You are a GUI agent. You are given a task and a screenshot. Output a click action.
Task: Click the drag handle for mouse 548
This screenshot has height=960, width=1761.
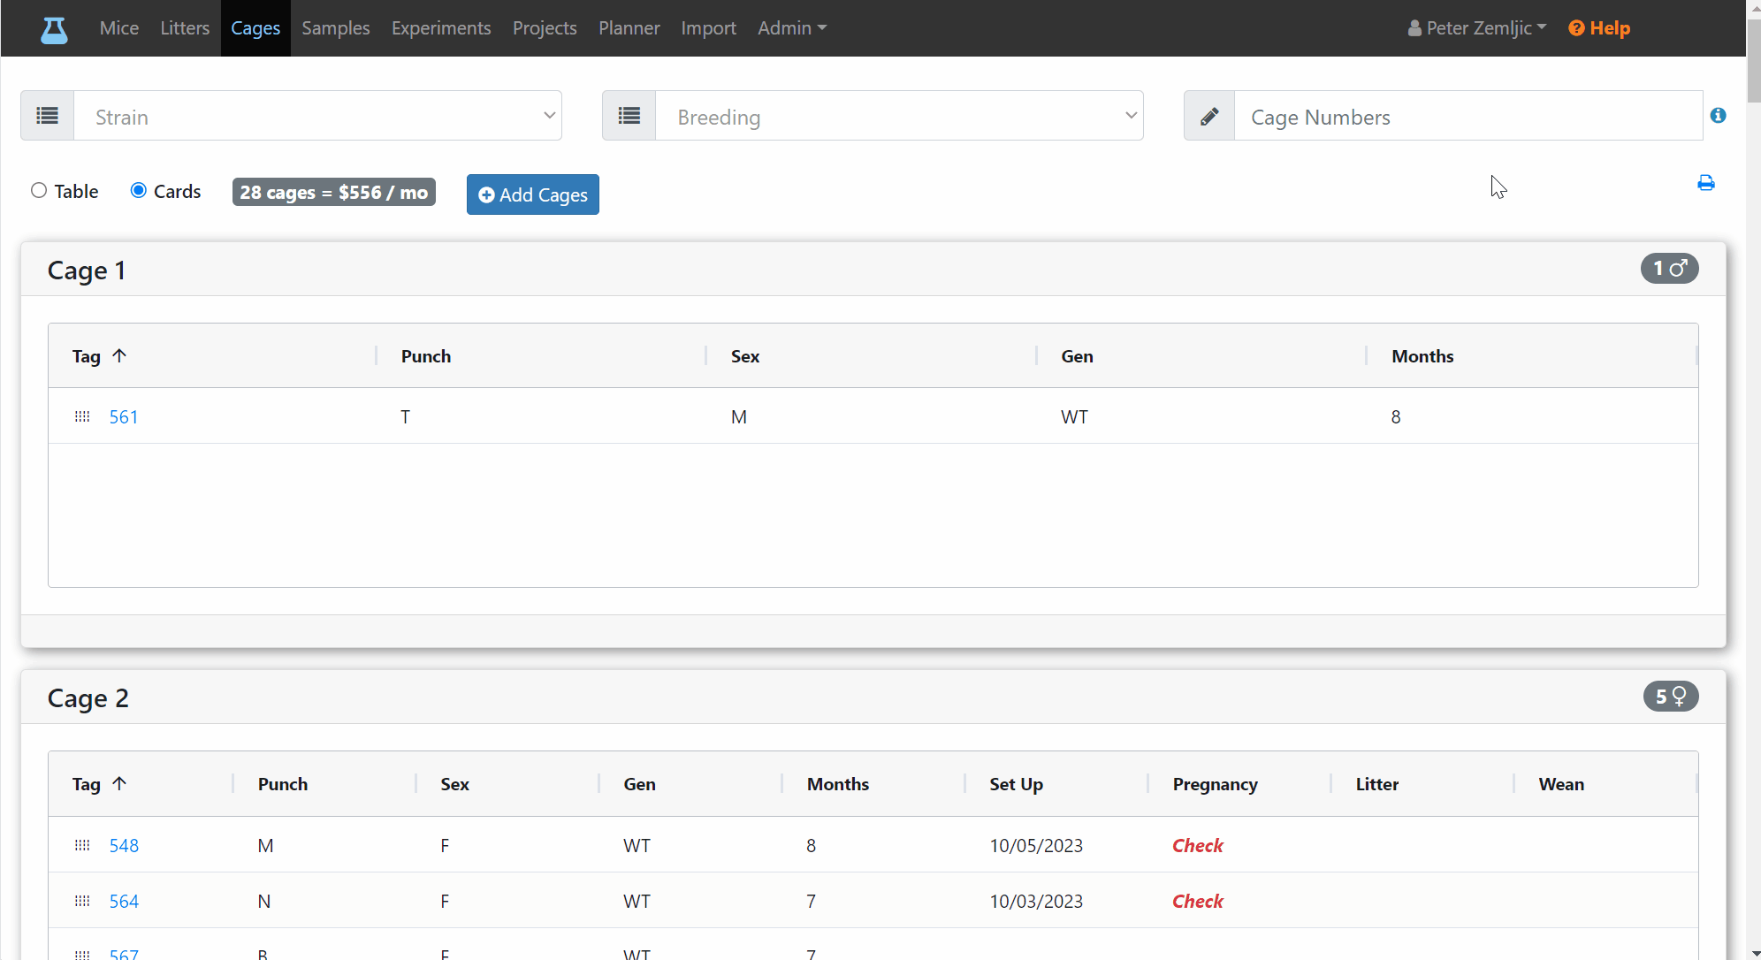(x=82, y=845)
